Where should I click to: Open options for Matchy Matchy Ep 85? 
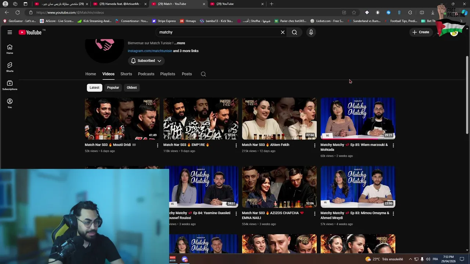[x=393, y=146]
